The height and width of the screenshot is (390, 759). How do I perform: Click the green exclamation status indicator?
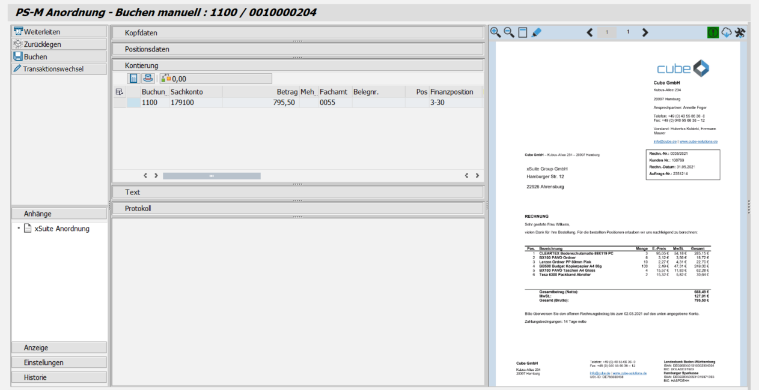[x=712, y=32]
